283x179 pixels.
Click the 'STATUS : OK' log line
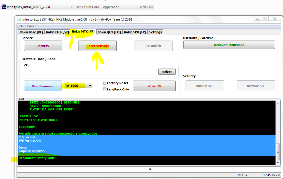pyautogui.click(x=29, y=116)
